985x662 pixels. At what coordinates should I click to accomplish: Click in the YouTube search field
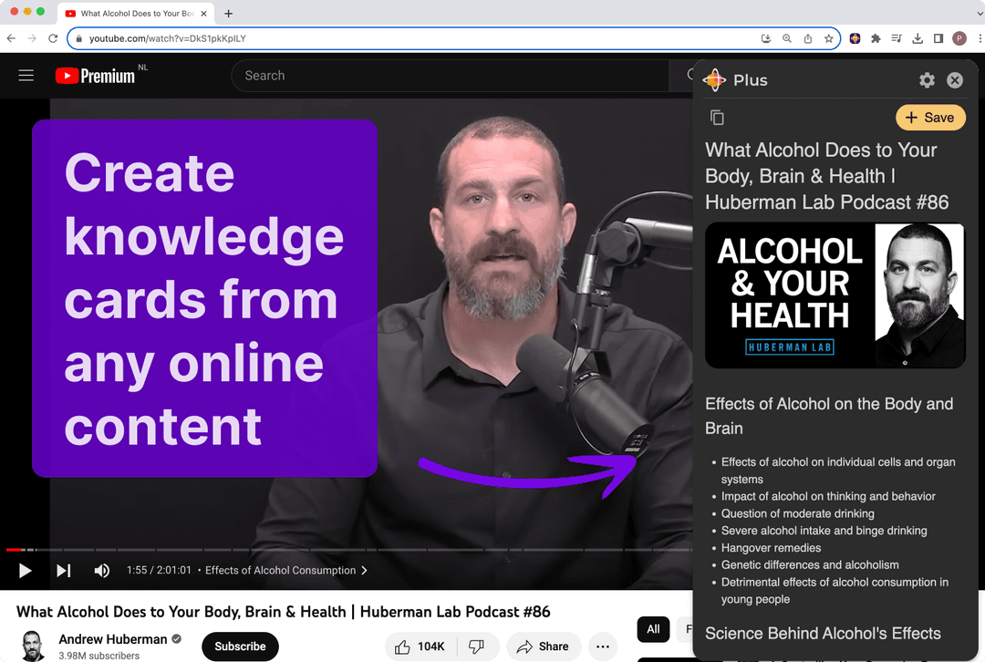[x=456, y=76]
